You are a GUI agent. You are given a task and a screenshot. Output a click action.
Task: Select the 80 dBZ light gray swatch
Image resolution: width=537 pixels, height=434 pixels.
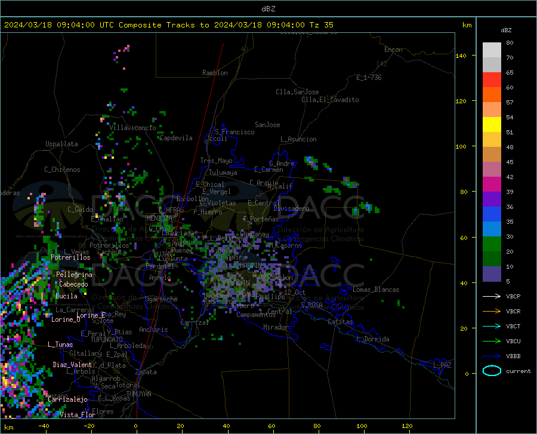(x=492, y=50)
